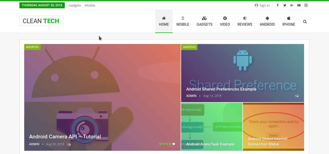Click the star rating on Camera API post
Image resolution: width=329 pixels, height=154 pixels.
(x=167, y=144)
